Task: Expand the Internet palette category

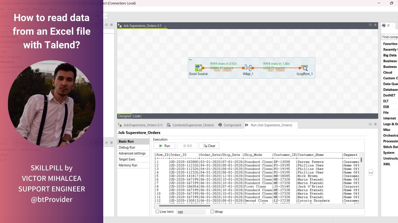Action: pyautogui.click(x=390, y=118)
